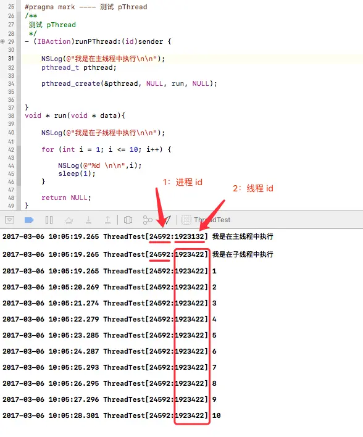Click thread id 1923132 in the first log
This screenshot has height=437, width=363.
[190, 236]
